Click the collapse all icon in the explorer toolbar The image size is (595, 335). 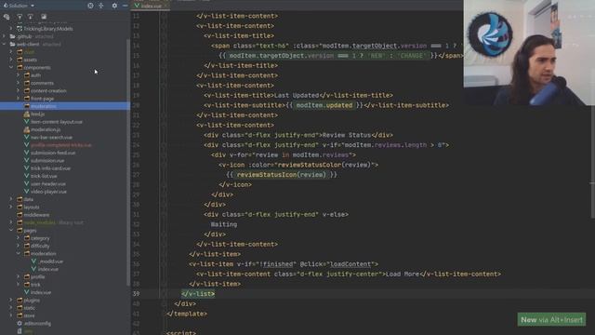(x=31, y=17)
